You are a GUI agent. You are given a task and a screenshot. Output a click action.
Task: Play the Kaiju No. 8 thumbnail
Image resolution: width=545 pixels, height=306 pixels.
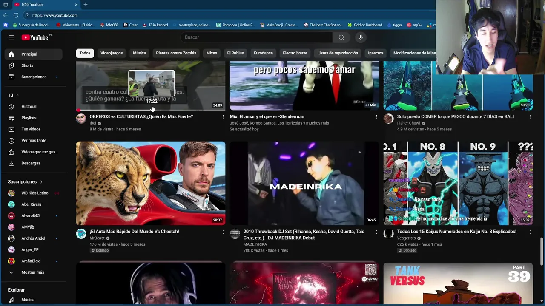pos(458,183)
